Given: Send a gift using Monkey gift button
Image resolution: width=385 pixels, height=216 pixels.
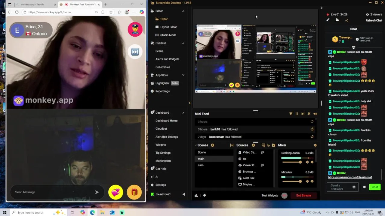Looking at the screenshot, I should tap(134, 192).
